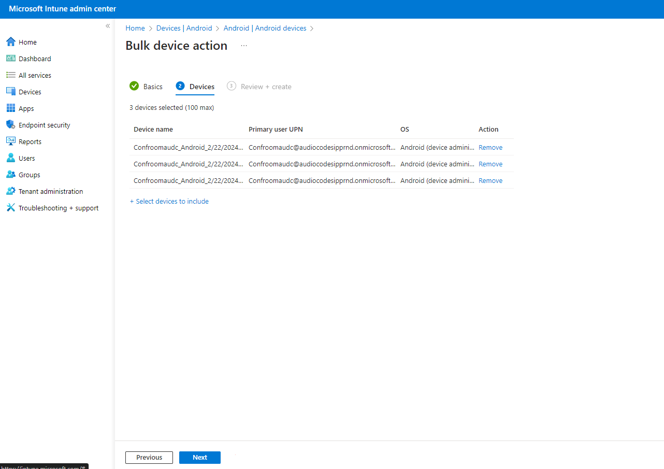Open Reports in the sidebar menu
This screenshot has width=664, height=469.
tap(30, 141)
